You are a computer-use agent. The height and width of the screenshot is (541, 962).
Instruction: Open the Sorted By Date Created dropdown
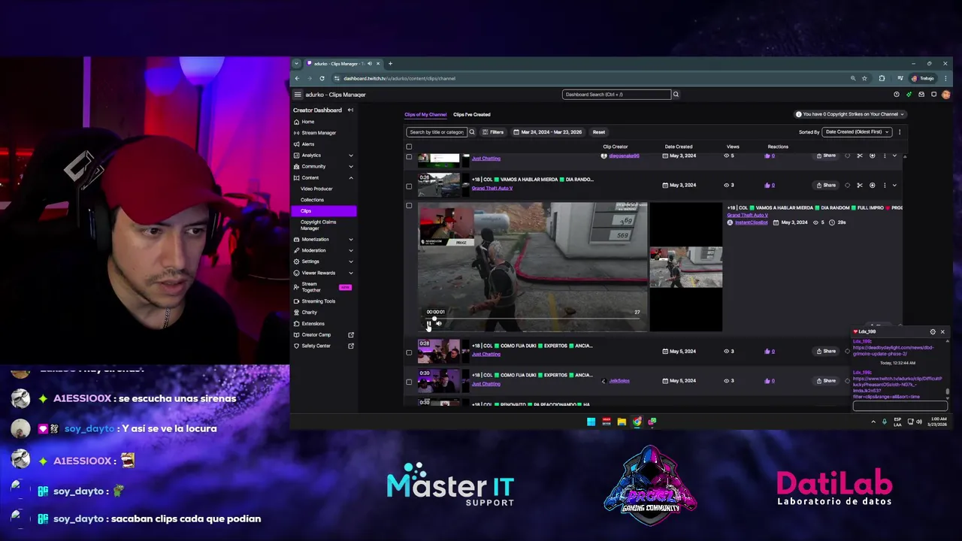[857, 132]
